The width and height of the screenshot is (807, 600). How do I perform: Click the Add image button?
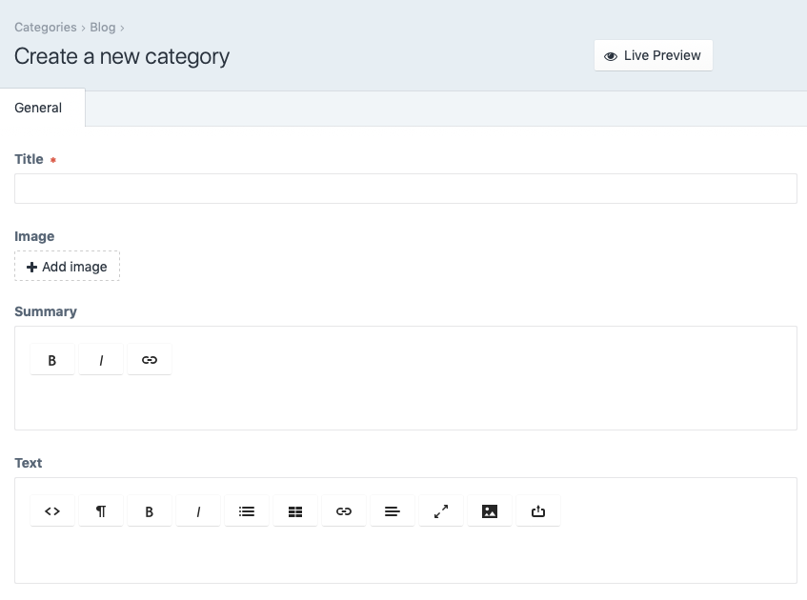pos(67,266)
